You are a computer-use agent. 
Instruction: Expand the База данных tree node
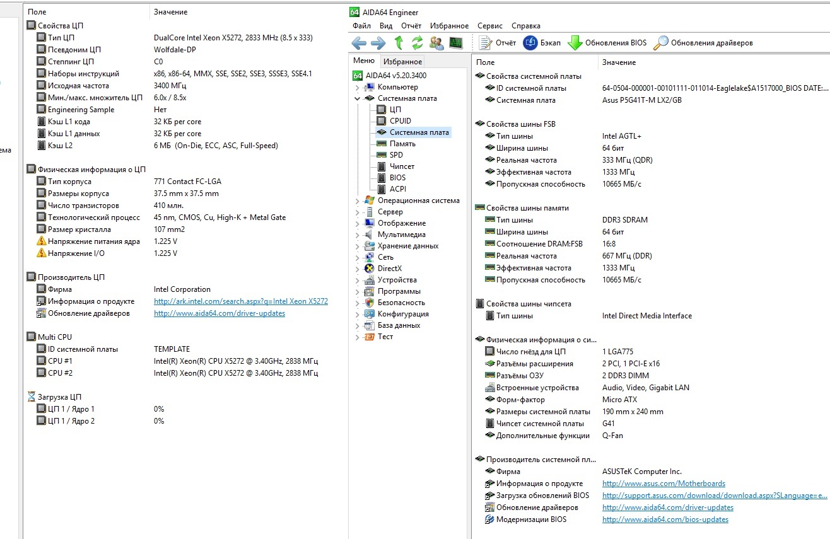[x=358, y=325]
